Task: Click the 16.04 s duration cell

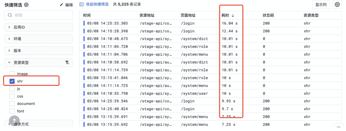Action: [230, 23]
